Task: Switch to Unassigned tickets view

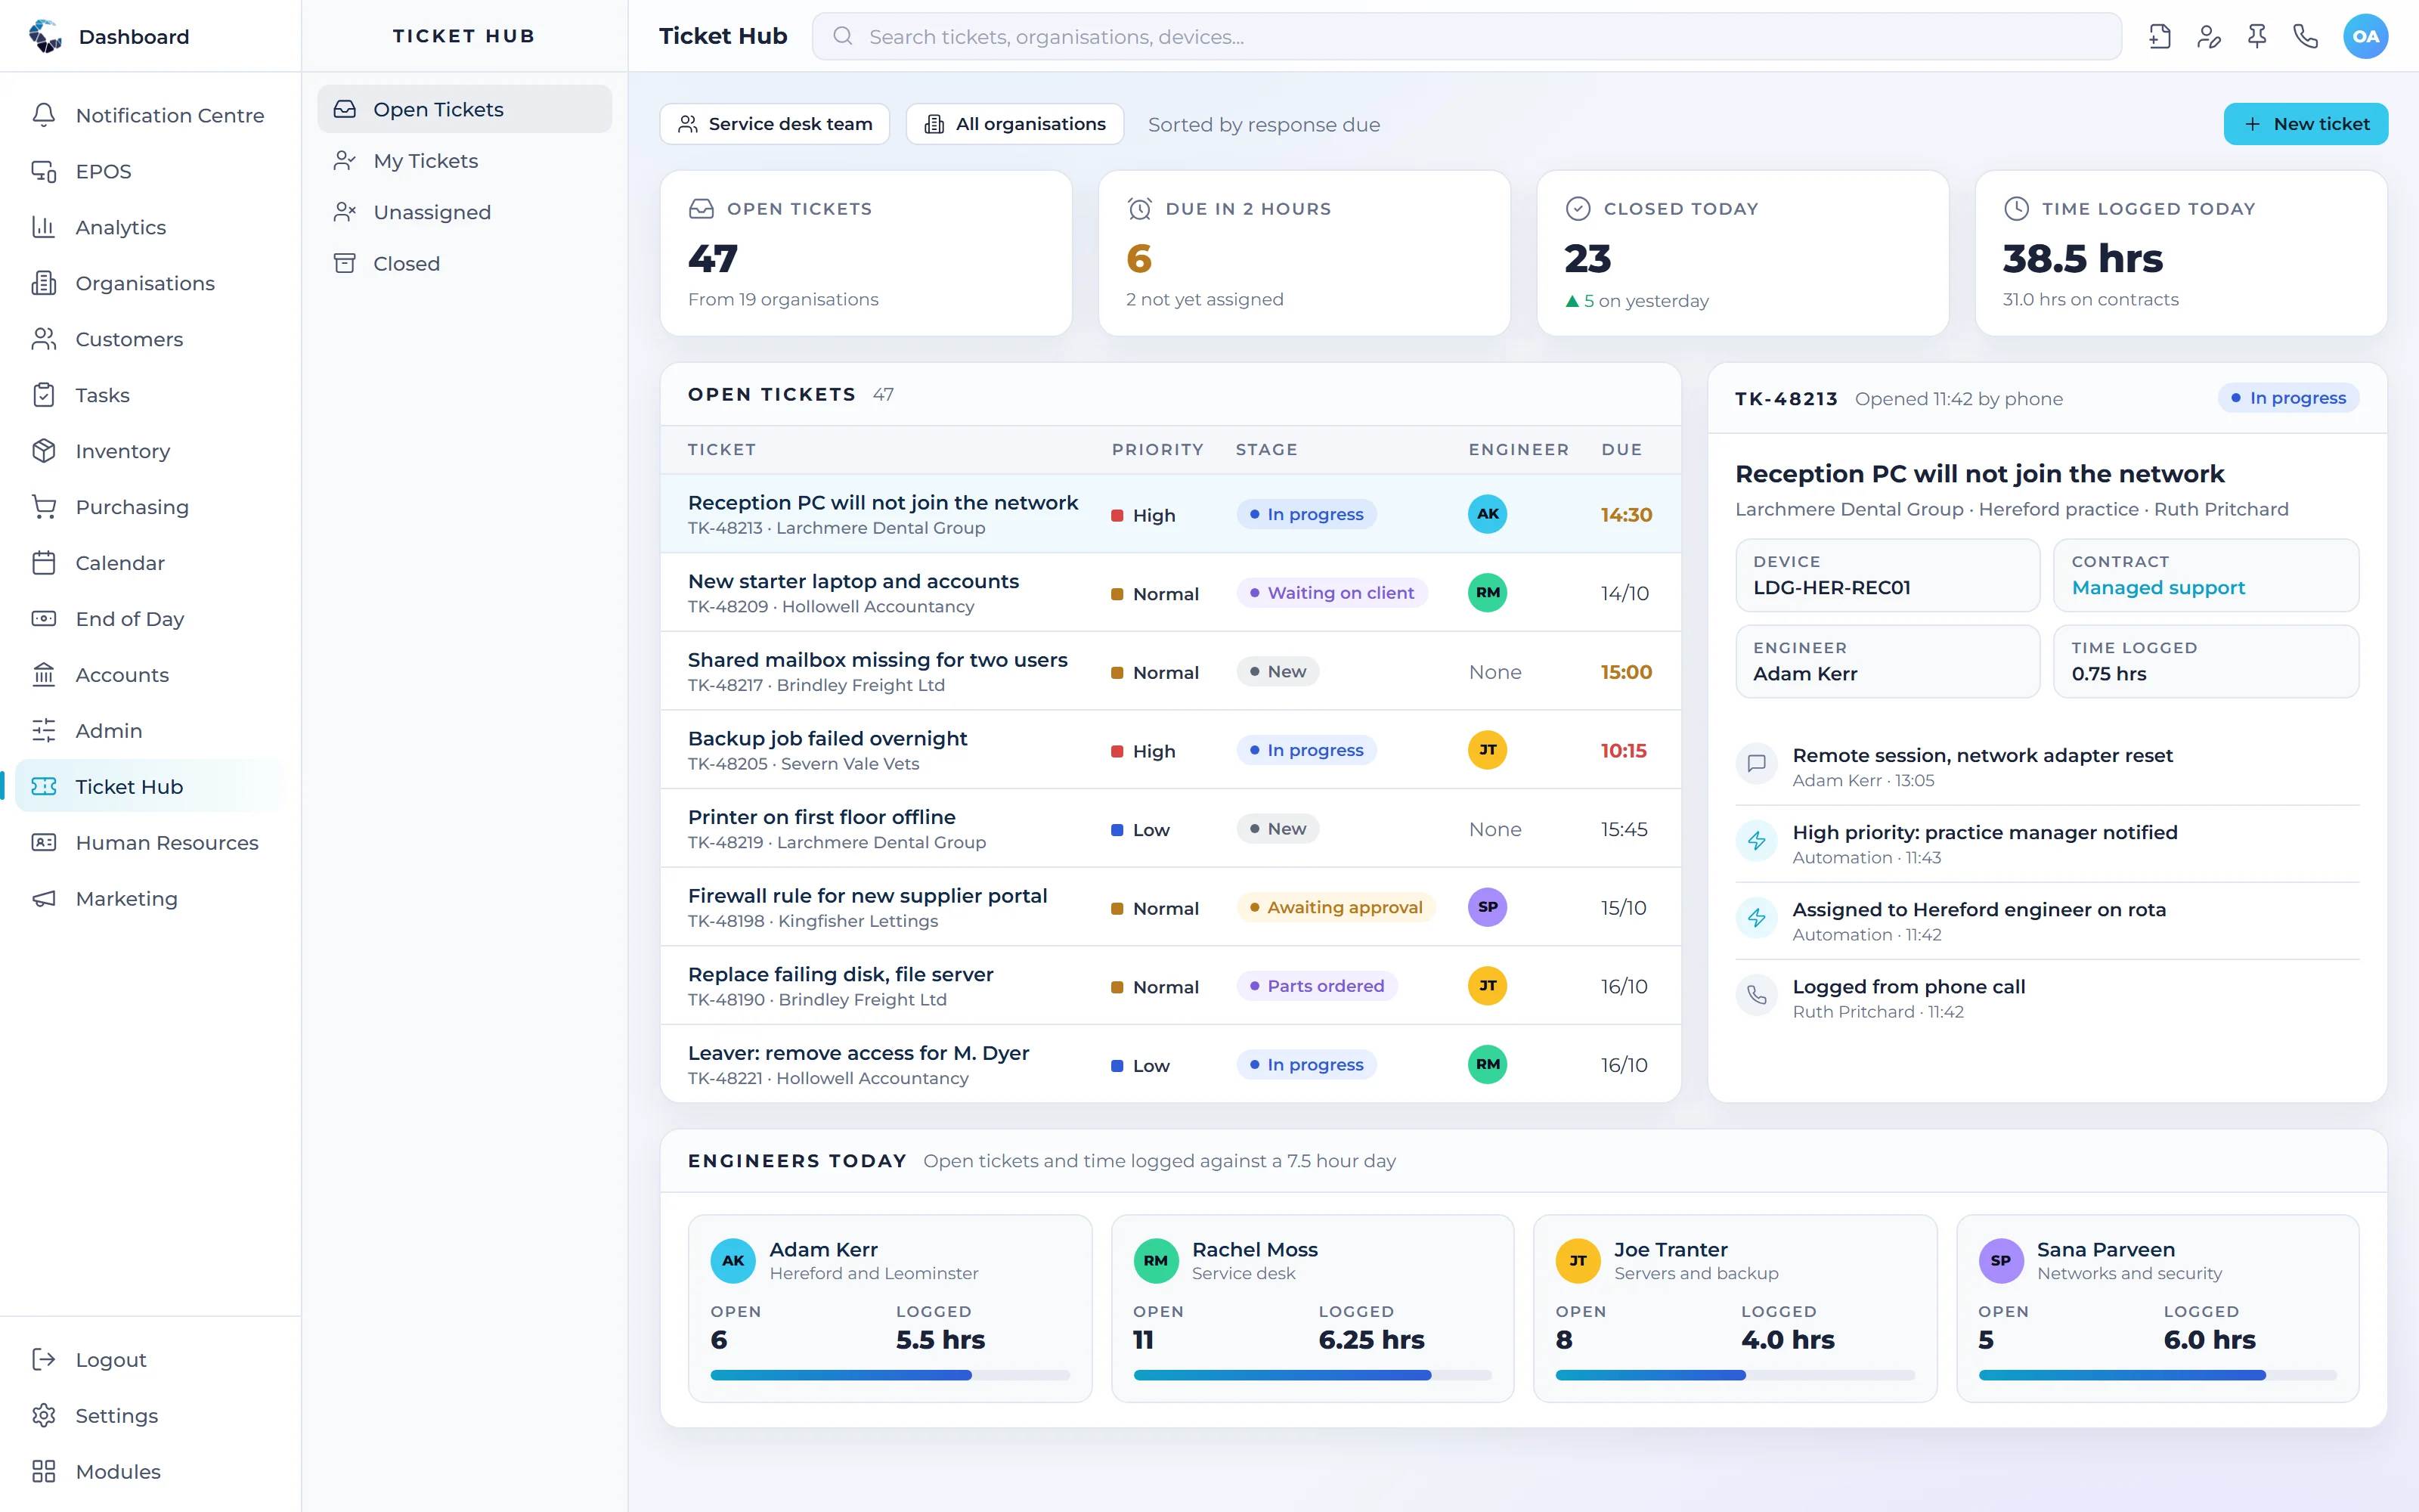Action: point(465,212)
